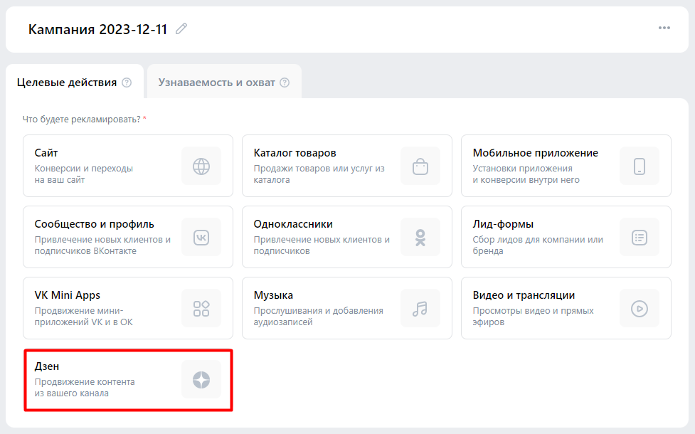Click the text Установки приложения и конверсии внутри него
695x434 pixels.
coord(526,174)
